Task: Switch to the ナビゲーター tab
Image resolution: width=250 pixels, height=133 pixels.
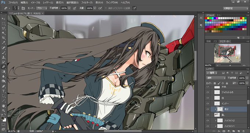Action: [x=225, y=41]
